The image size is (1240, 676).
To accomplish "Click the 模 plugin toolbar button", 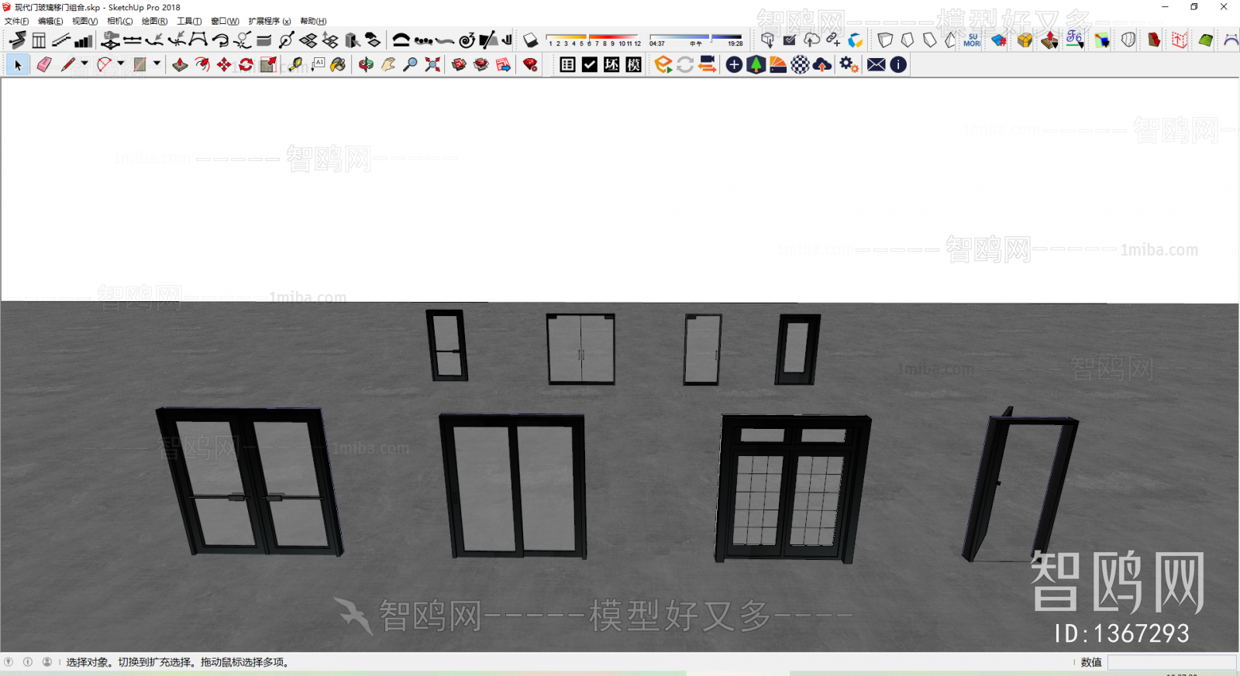I will 634,65.
